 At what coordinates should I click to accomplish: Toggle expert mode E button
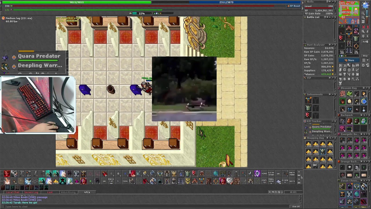[x=368, y=36]
